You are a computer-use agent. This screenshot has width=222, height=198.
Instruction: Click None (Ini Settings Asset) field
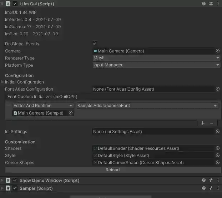154,132
